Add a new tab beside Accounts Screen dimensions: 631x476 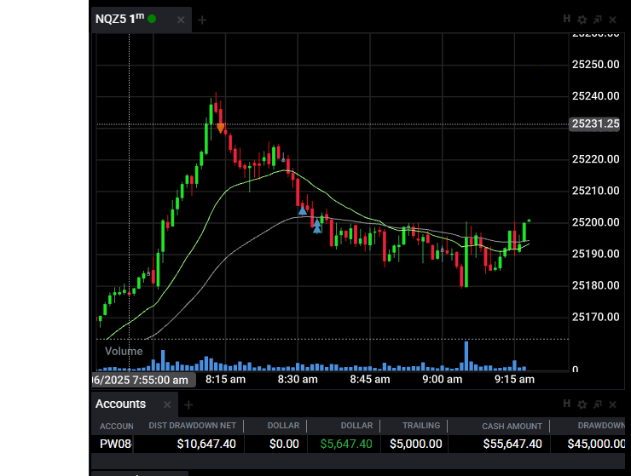(188, 404)
